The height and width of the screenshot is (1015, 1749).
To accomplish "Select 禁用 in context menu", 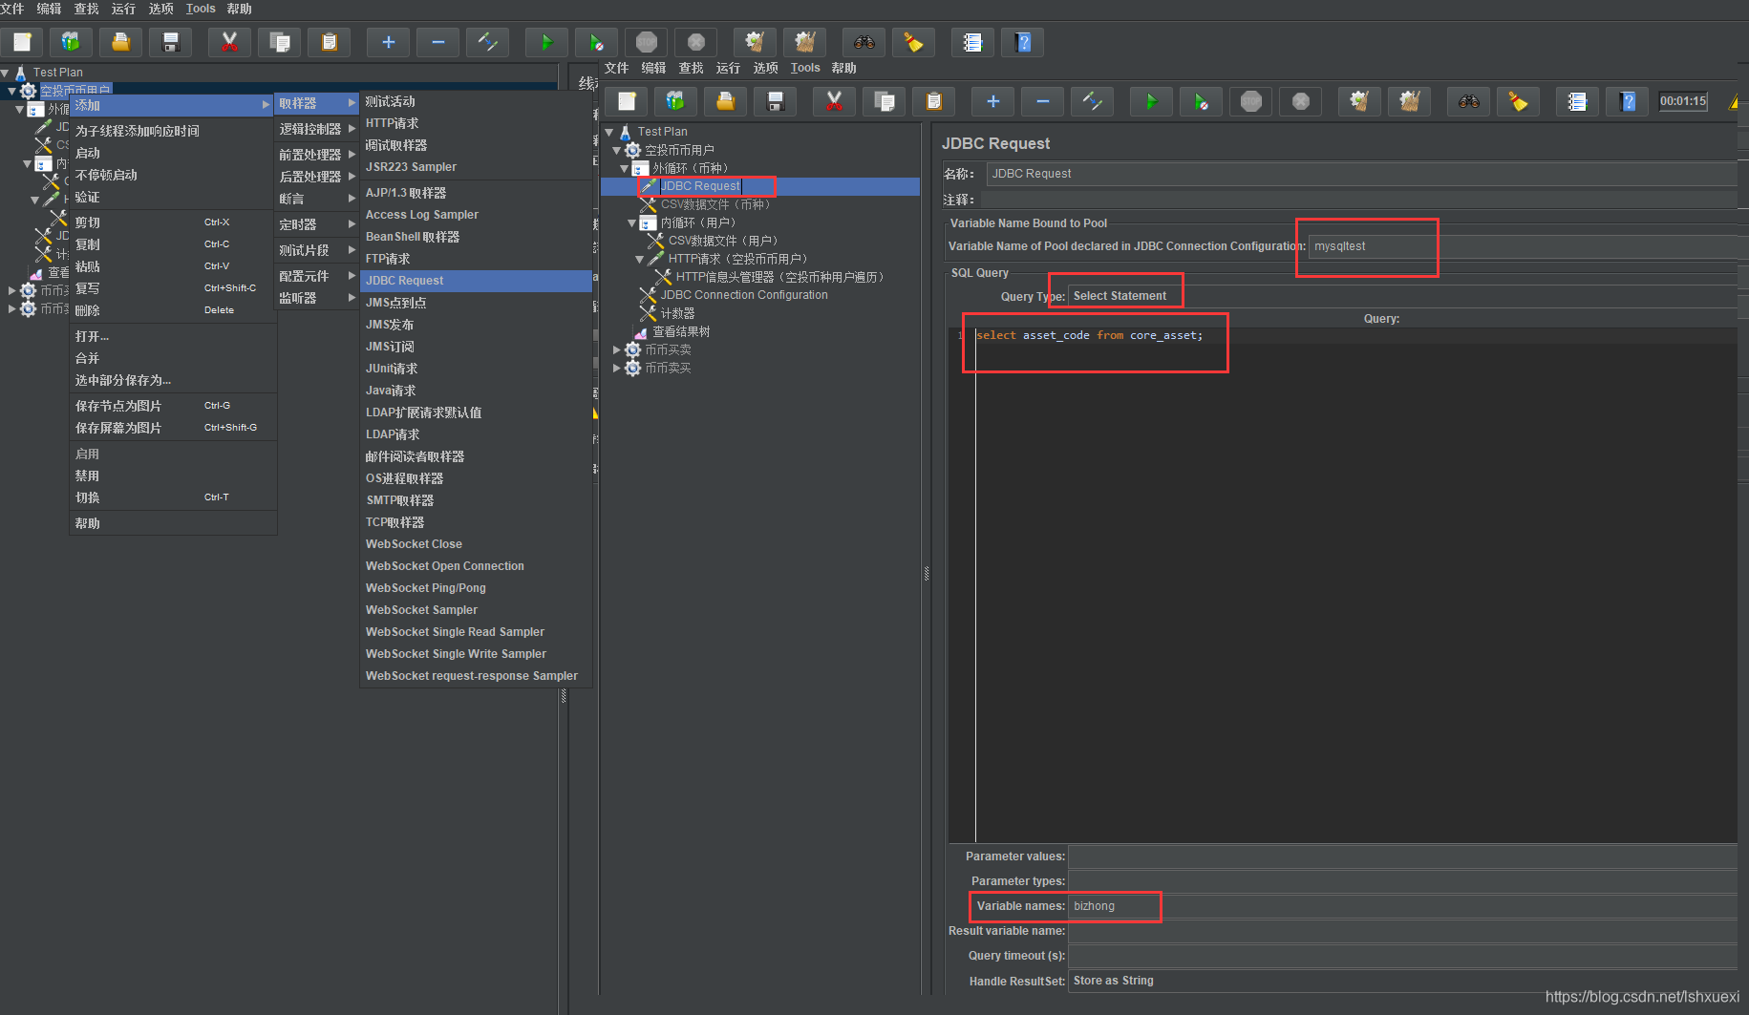I will coord(172,476).
